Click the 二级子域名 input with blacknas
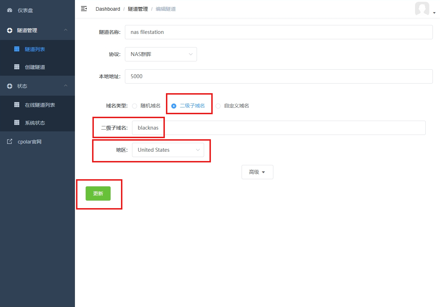Viewport: 440px width, 307px height. (x=279, y=128)
